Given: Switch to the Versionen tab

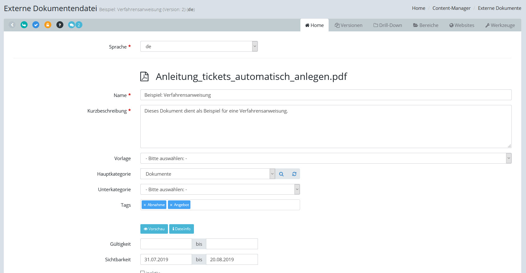Looking at the screenshot, I should (349, 25).
